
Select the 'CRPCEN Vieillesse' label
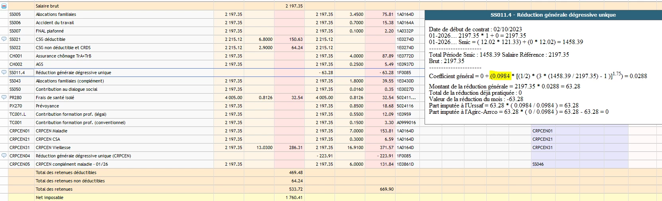click(x=53, y=147)
